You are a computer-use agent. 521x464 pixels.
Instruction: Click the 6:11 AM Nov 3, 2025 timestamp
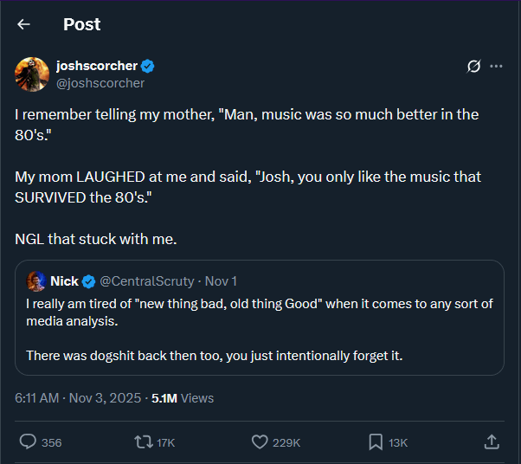click(77, 398)
